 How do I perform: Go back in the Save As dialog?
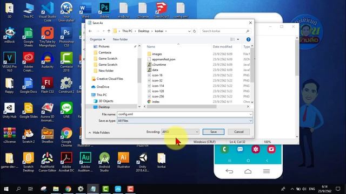pos(90,31)
